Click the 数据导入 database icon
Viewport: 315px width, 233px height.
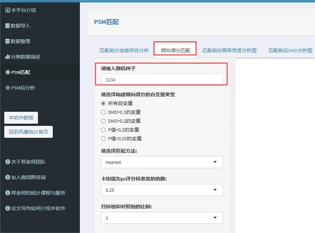click(x=7, y=26)
